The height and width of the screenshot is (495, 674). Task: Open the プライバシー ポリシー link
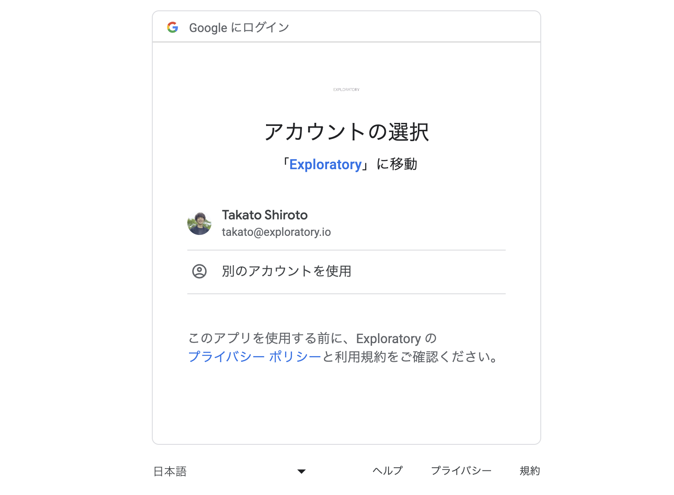(x=255, y=357)
